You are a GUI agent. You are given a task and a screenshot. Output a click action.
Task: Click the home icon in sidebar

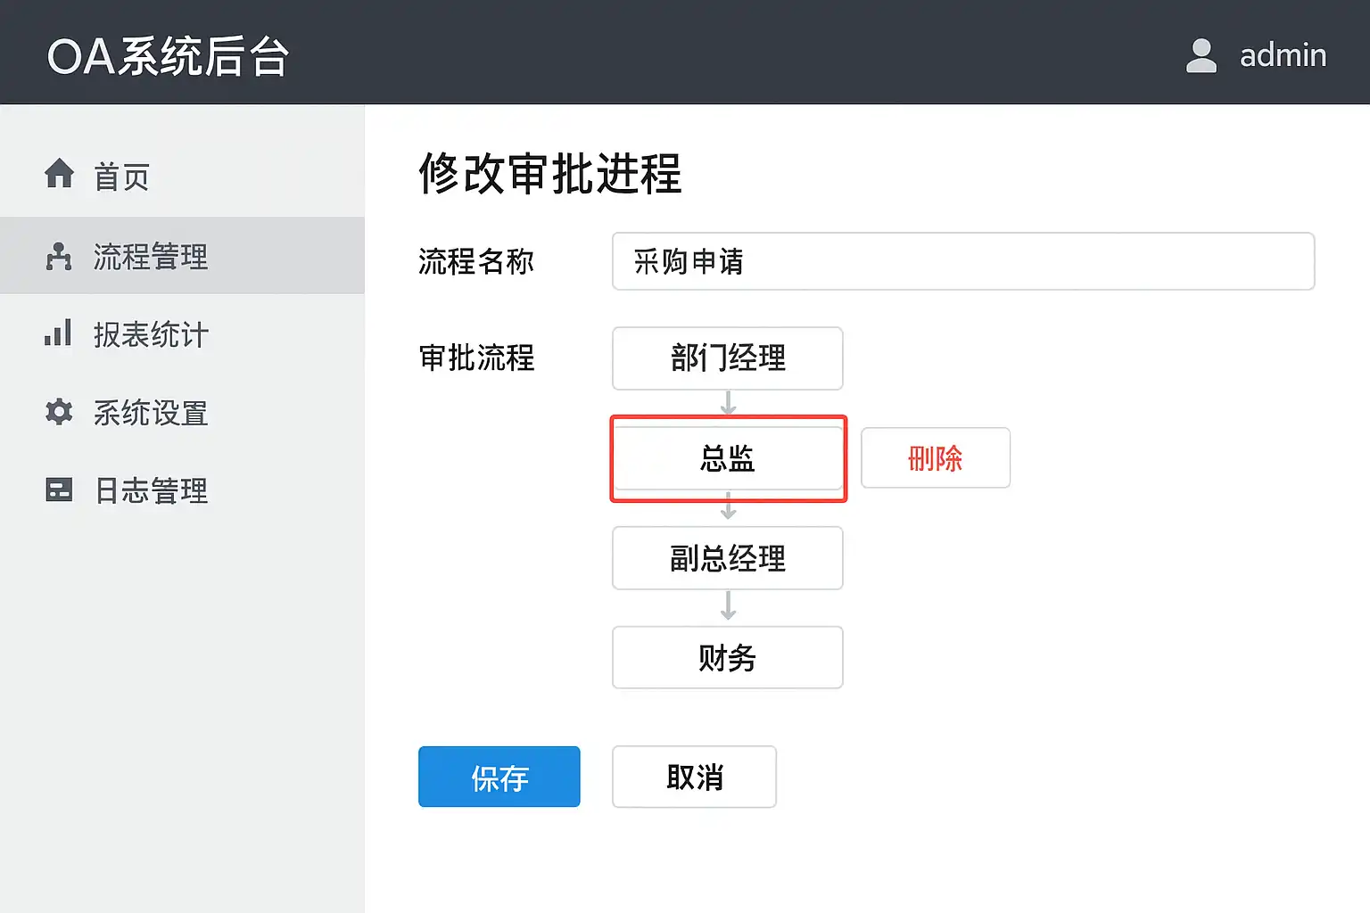(x=60, y=174)
